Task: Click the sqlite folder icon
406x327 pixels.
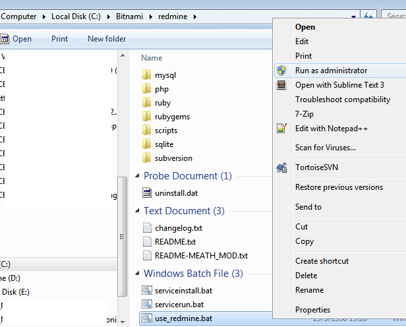Action: tap(146, 144)
